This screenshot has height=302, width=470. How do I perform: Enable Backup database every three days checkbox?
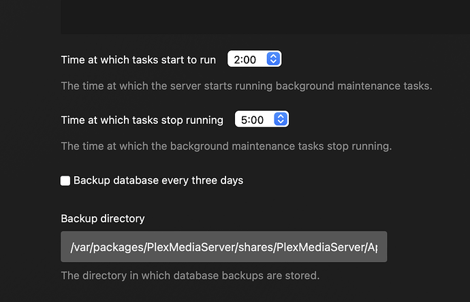coord(65,181)
